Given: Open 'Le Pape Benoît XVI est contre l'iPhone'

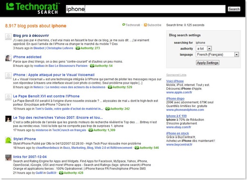Looking at the screenshot, I should [46, 96].
